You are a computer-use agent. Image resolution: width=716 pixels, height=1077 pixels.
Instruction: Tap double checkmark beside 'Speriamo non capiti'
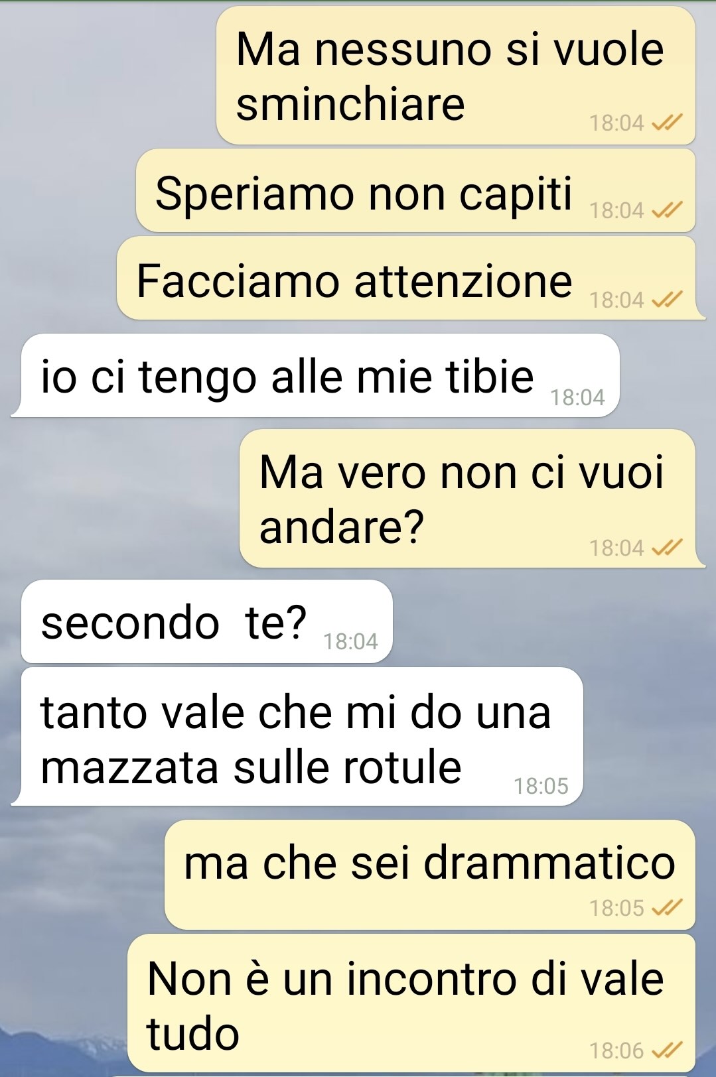[668, 210]
